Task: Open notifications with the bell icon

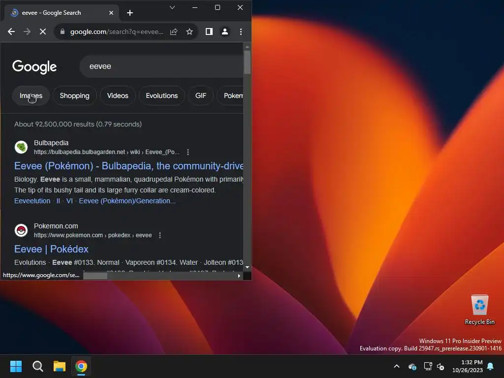Action: [491, 366]
